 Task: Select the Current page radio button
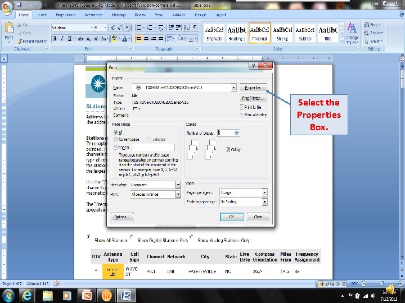pyautogui.click(x=116, y=139)
